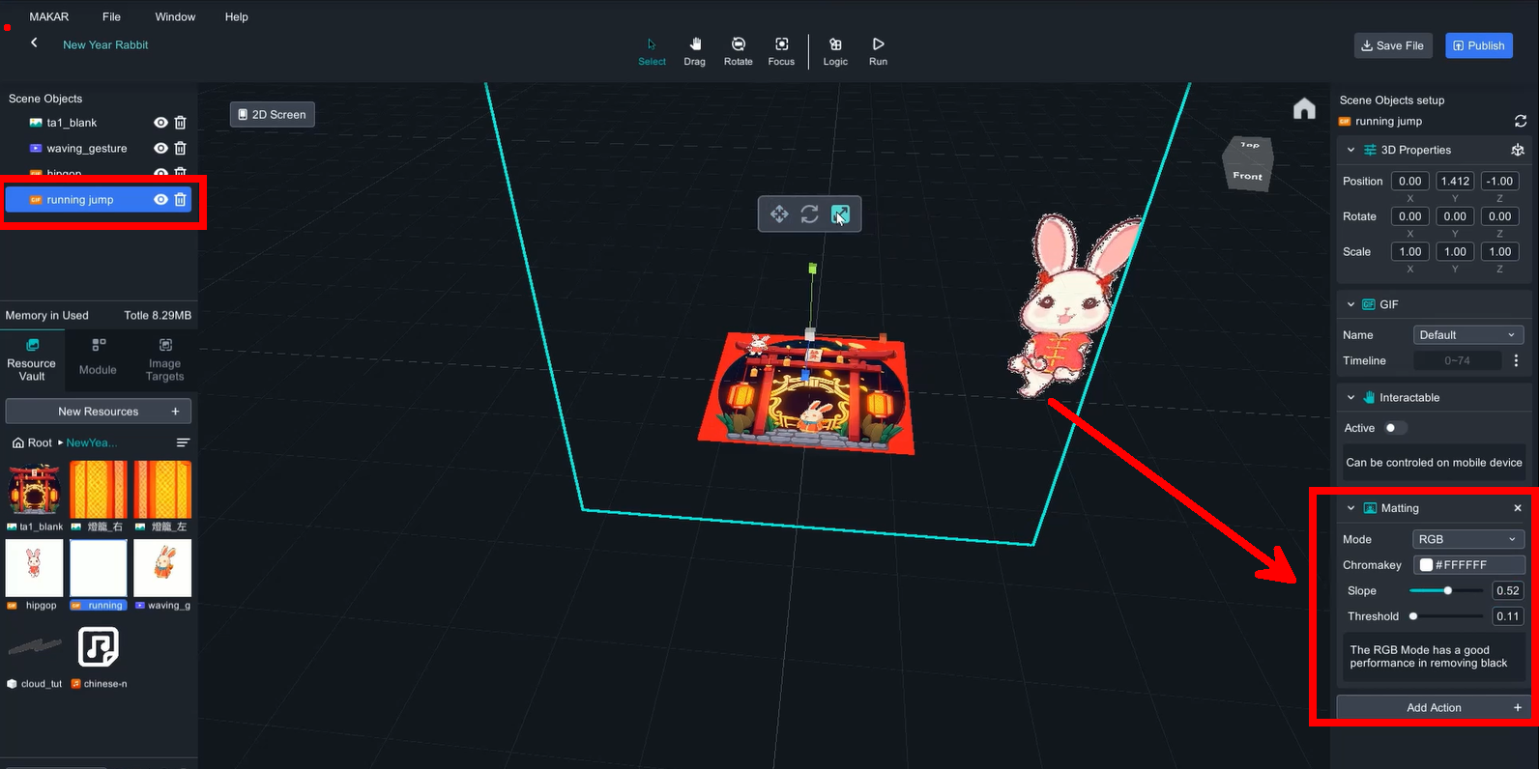Select the hipgop resource thumbnail

[34, 568]
